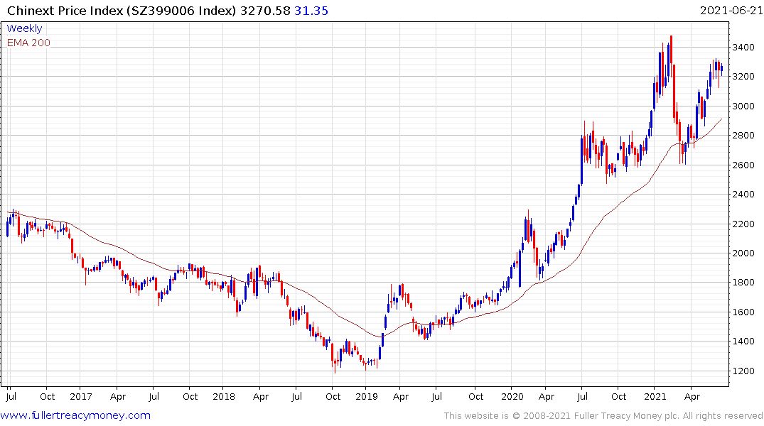
Task: Click the chart date 2021-06-21
Action: pyautogui.click(x=731, y=10)
